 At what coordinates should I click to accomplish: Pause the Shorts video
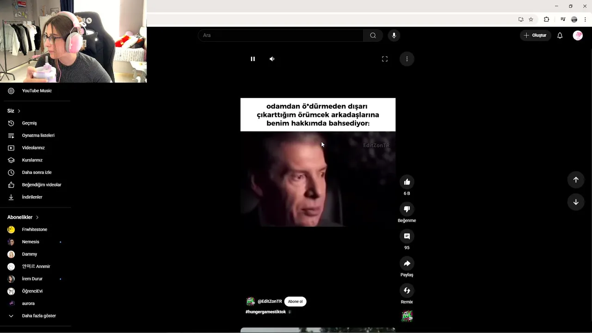point(253,59)
